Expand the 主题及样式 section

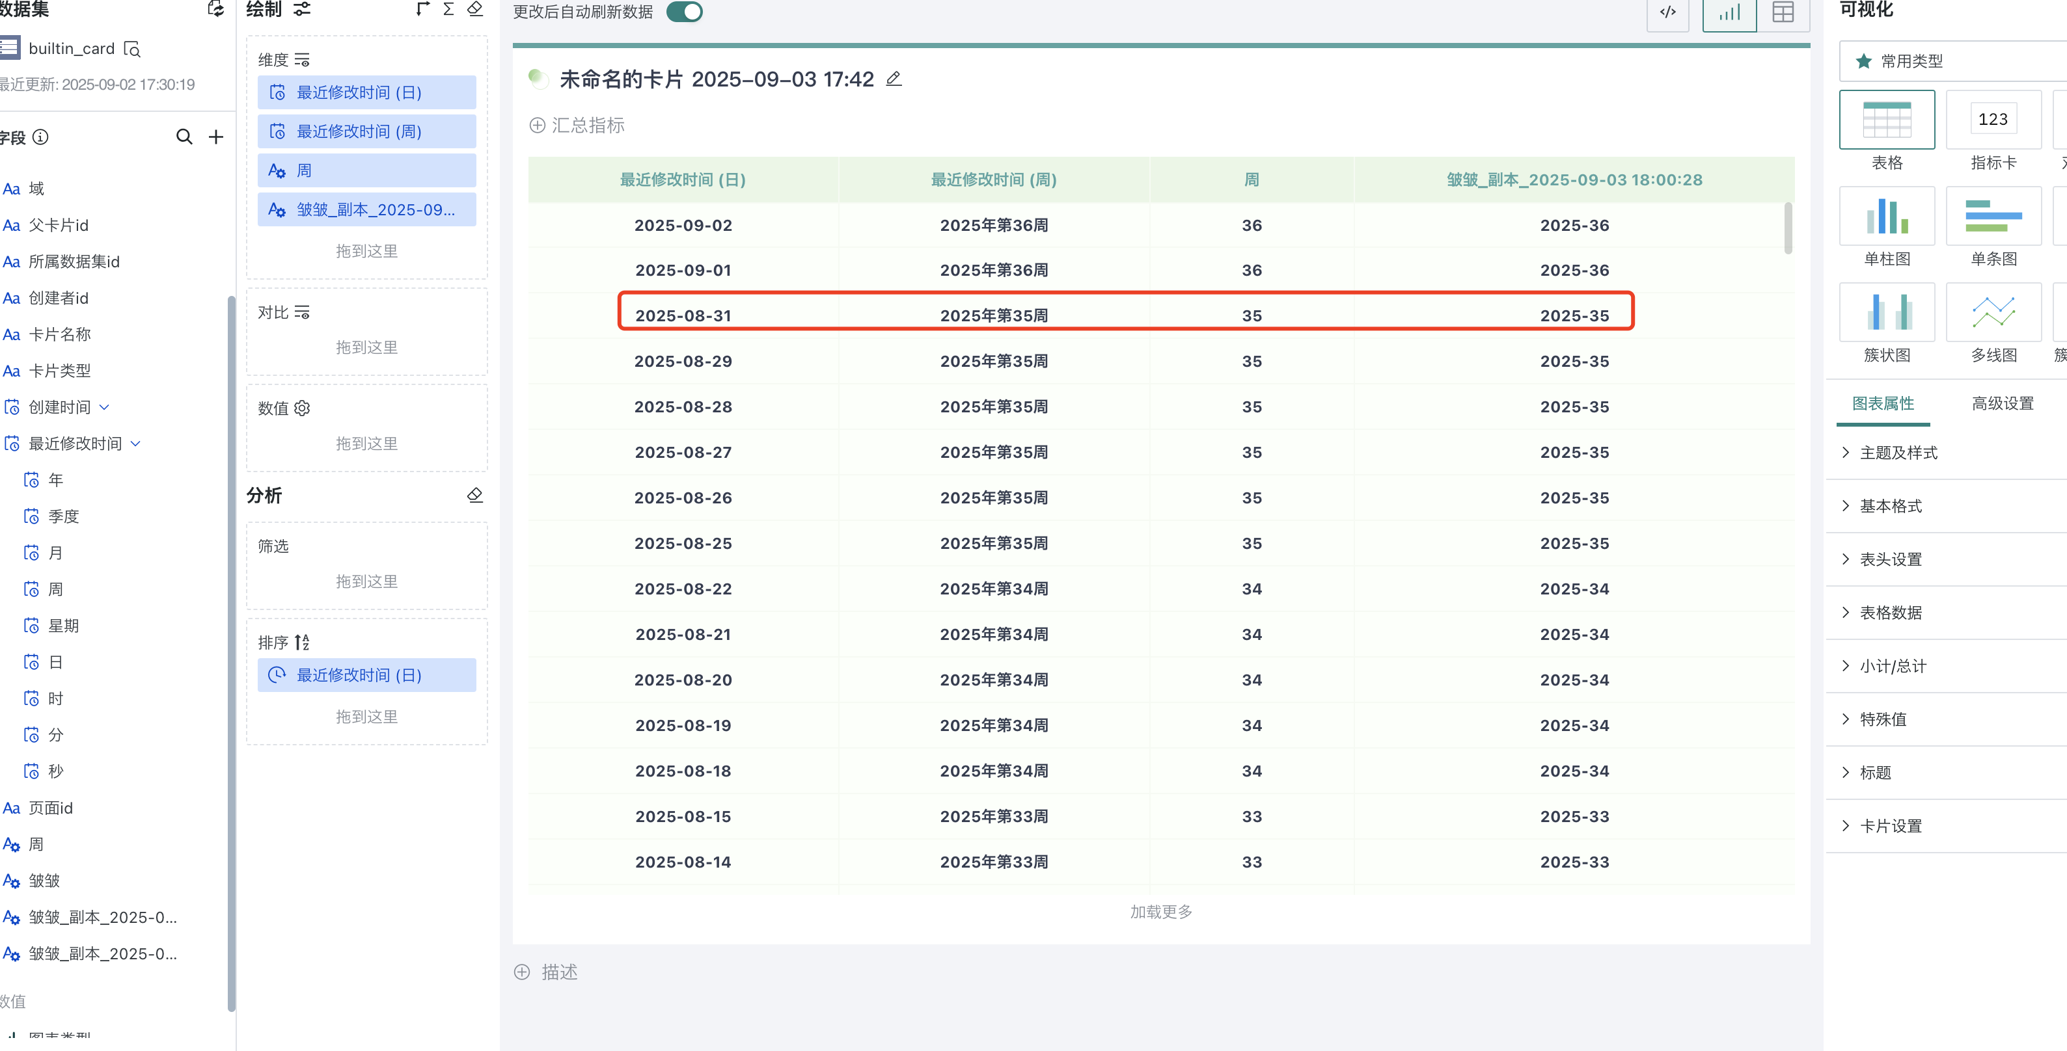[x=1898, y=453]
